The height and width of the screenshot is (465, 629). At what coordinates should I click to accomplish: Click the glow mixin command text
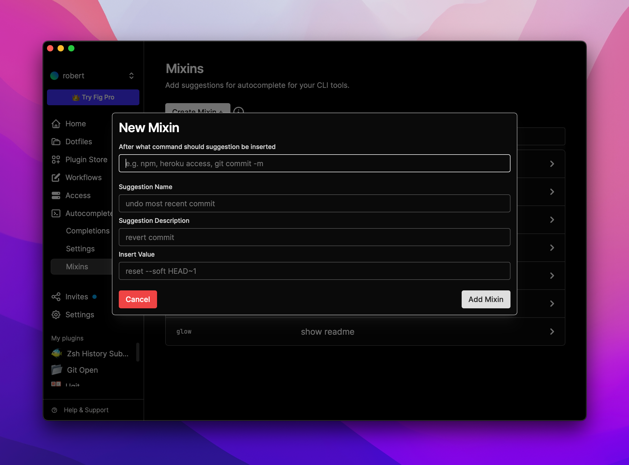click(184, 332)
